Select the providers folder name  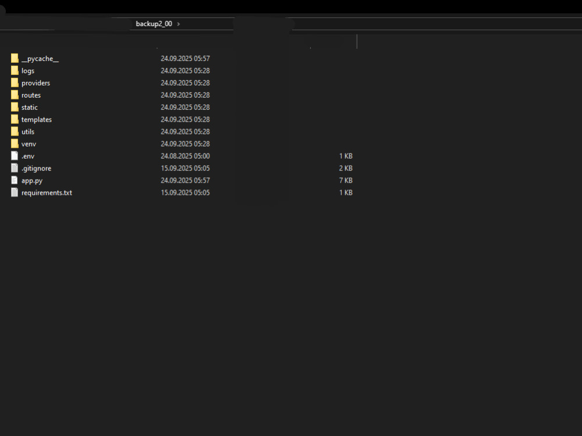pyautogui.click(x=36, y=83)
